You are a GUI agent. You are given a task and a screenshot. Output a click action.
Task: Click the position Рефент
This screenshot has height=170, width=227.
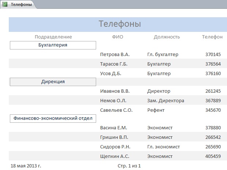pos(156,110)
